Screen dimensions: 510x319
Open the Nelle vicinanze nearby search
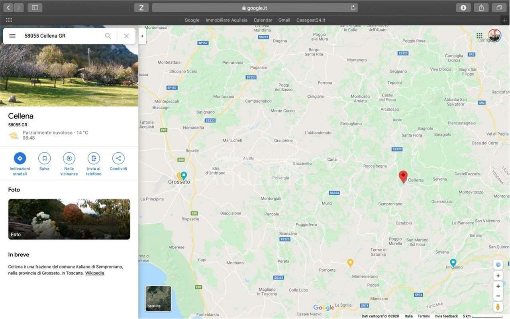[x=69, y=158]
